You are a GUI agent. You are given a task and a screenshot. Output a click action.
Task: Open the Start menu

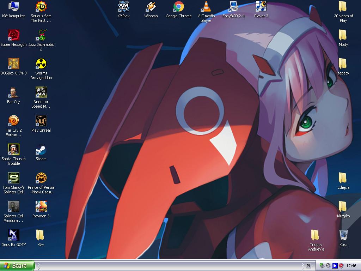coord(17,266)
